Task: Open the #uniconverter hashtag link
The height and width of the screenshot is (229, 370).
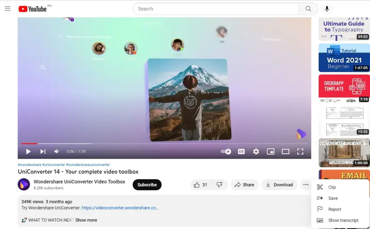Action: pos(54,165)
